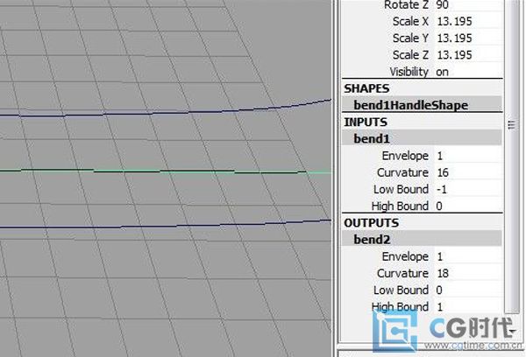Click the SHAPES section header
This screenshot has height=357, width=526.
click(366, 88)
